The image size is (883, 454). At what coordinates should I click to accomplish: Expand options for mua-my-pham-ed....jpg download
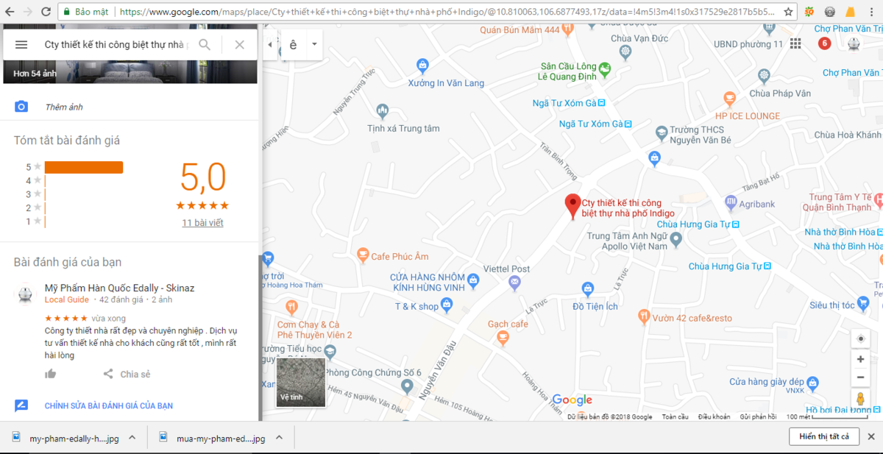click(280, 438)
